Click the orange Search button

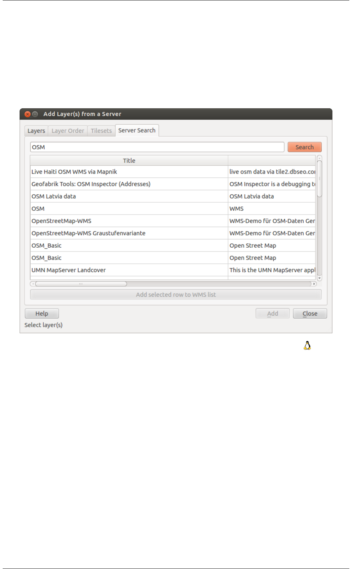(x=304, y=147)
